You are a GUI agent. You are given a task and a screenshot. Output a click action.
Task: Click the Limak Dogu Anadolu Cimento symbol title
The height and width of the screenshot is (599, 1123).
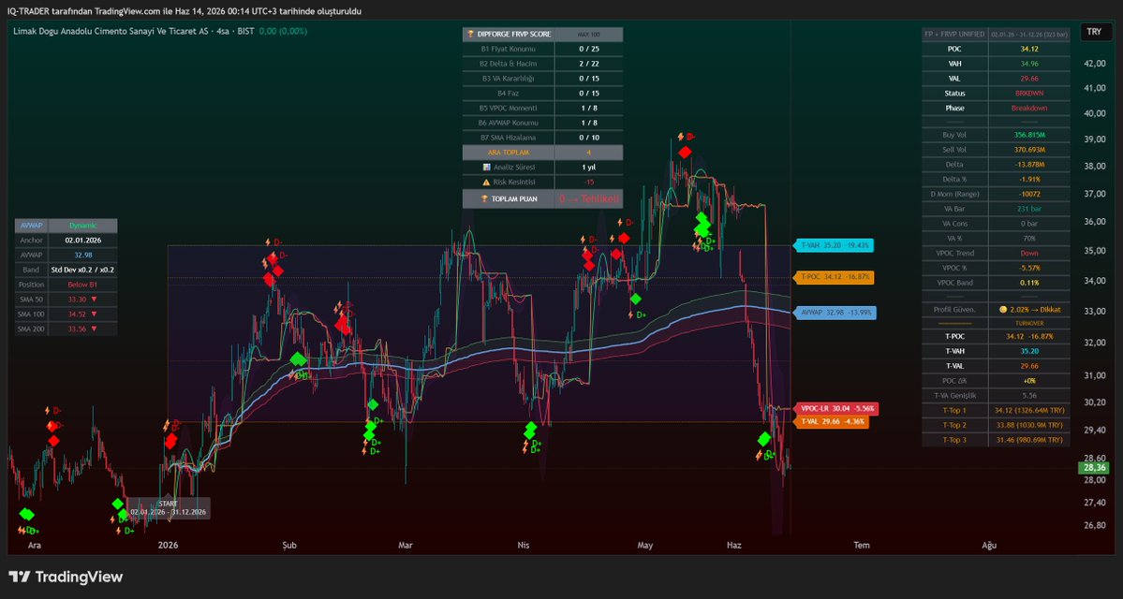[134, 32]
